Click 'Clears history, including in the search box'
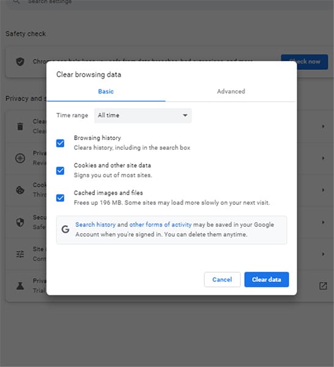This screenshot has height=367, width=334. [132, 148]
